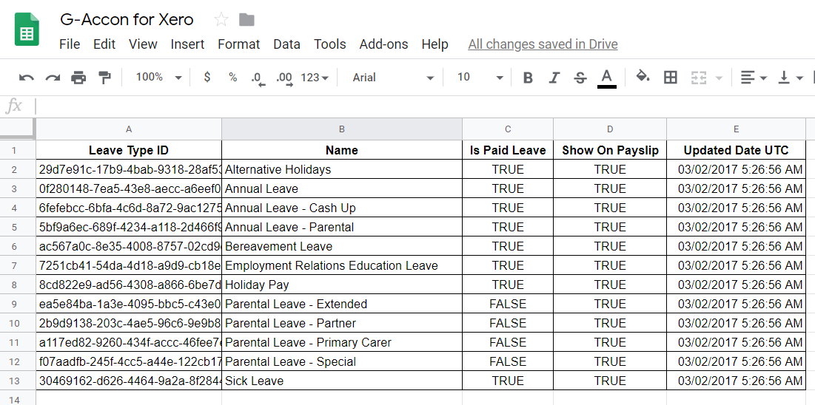The width and height of the screenshot is (815, 405).
Task: Toggle italic text formatting
Action: pos(554,78)
